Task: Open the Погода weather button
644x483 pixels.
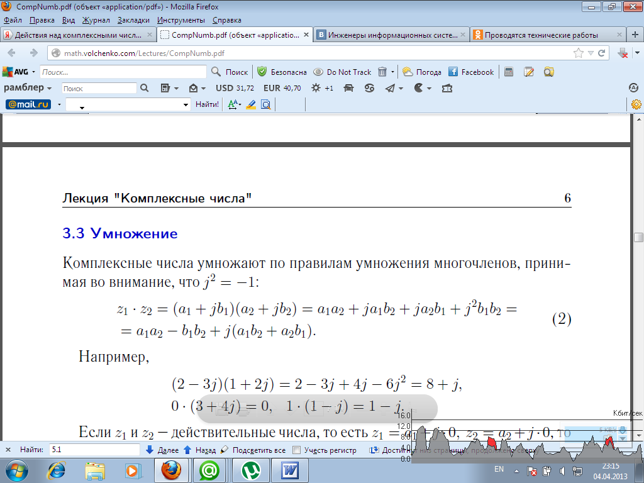Action: (422, 72)
